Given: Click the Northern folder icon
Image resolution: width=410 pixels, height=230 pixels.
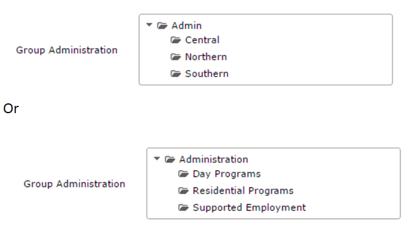Looking at the screenshot, I should [176, 57].
